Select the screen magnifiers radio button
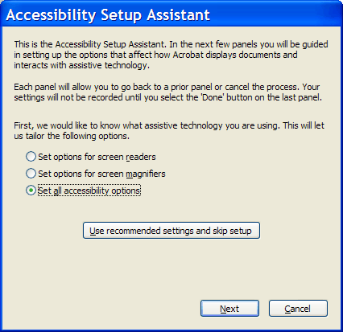This screenshot has width=343, height=332. [x=31, y=174]
